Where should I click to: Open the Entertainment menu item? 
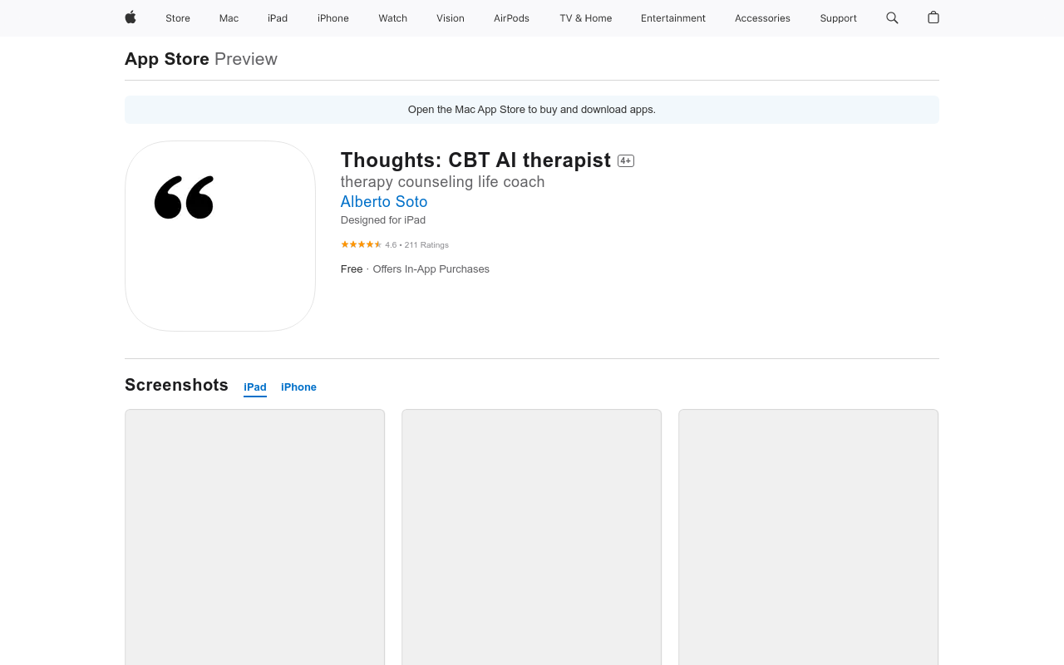click(x=673, y=18)
